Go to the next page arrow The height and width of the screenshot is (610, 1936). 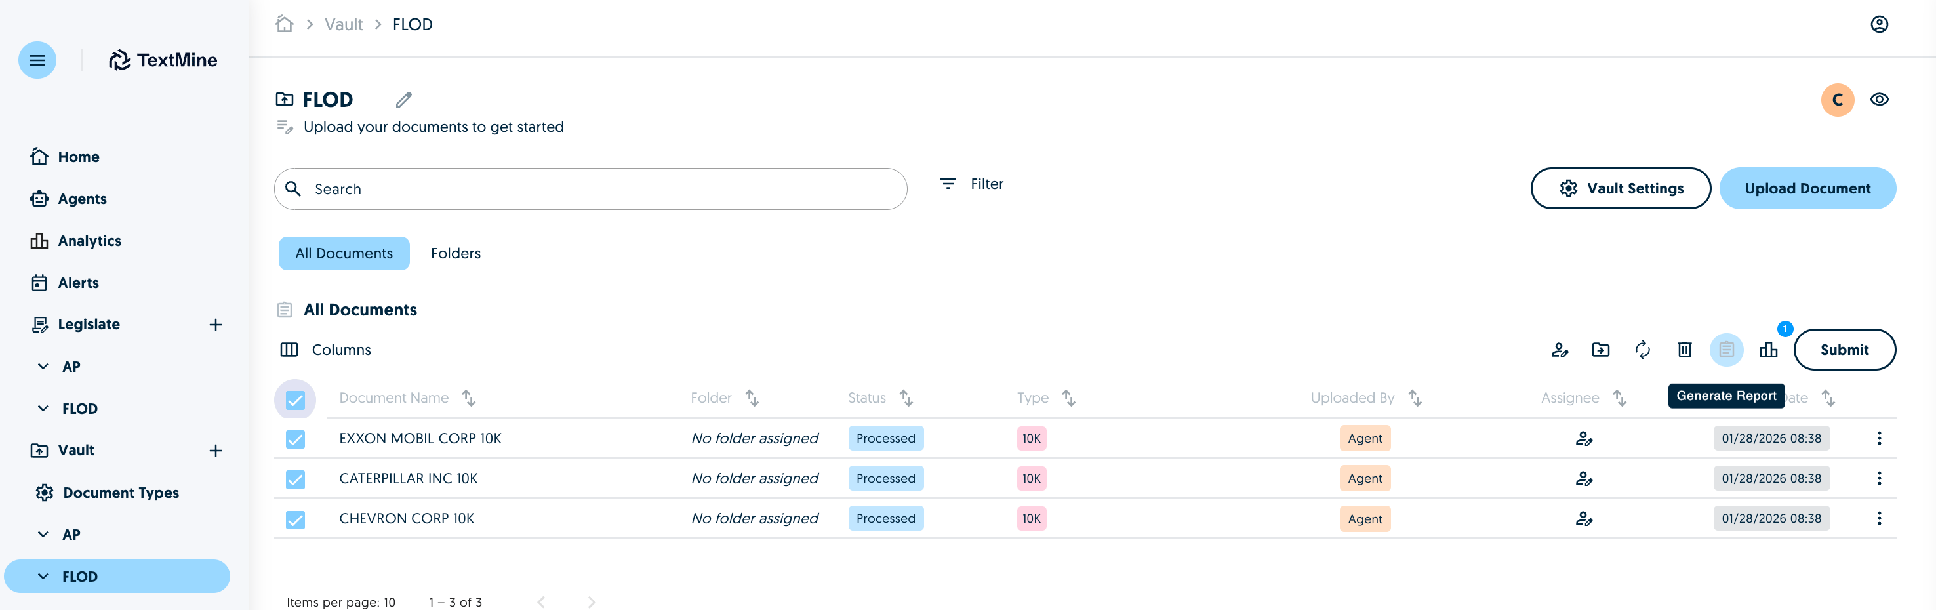click(x=592, y=601)
